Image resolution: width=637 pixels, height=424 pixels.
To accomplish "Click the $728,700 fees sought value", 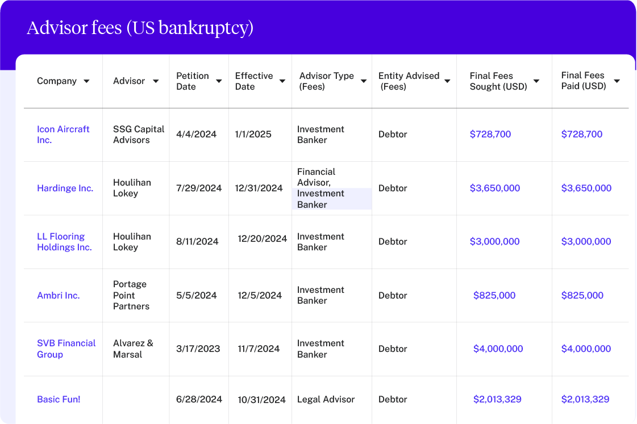I will (490, 135).
